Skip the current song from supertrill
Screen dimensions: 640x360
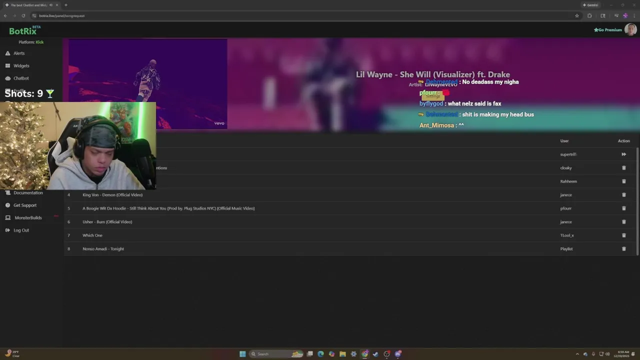point(623,154)
